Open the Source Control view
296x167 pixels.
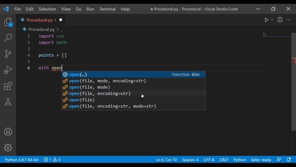click(8, 54)
